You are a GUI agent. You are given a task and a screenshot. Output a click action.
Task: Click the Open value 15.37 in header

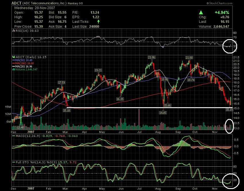point(38,13)
